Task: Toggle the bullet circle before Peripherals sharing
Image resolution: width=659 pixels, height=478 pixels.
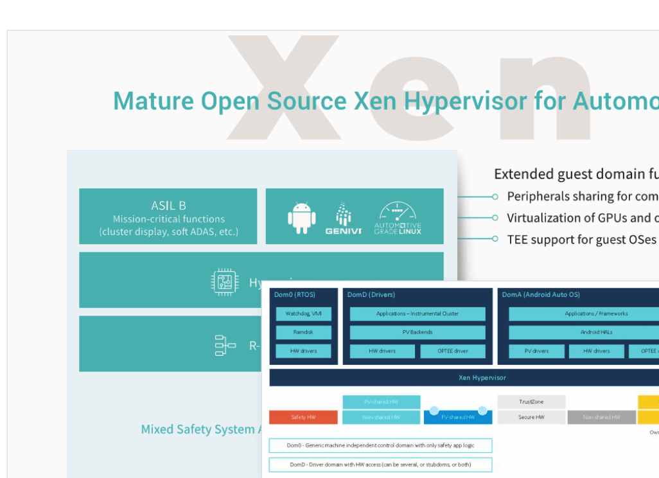Action: point(494,196)
